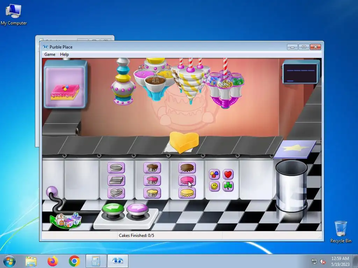This screenshot has width=358, height=268.
Task: Launch Firefox from the taskbar
Action: [52, 261]
